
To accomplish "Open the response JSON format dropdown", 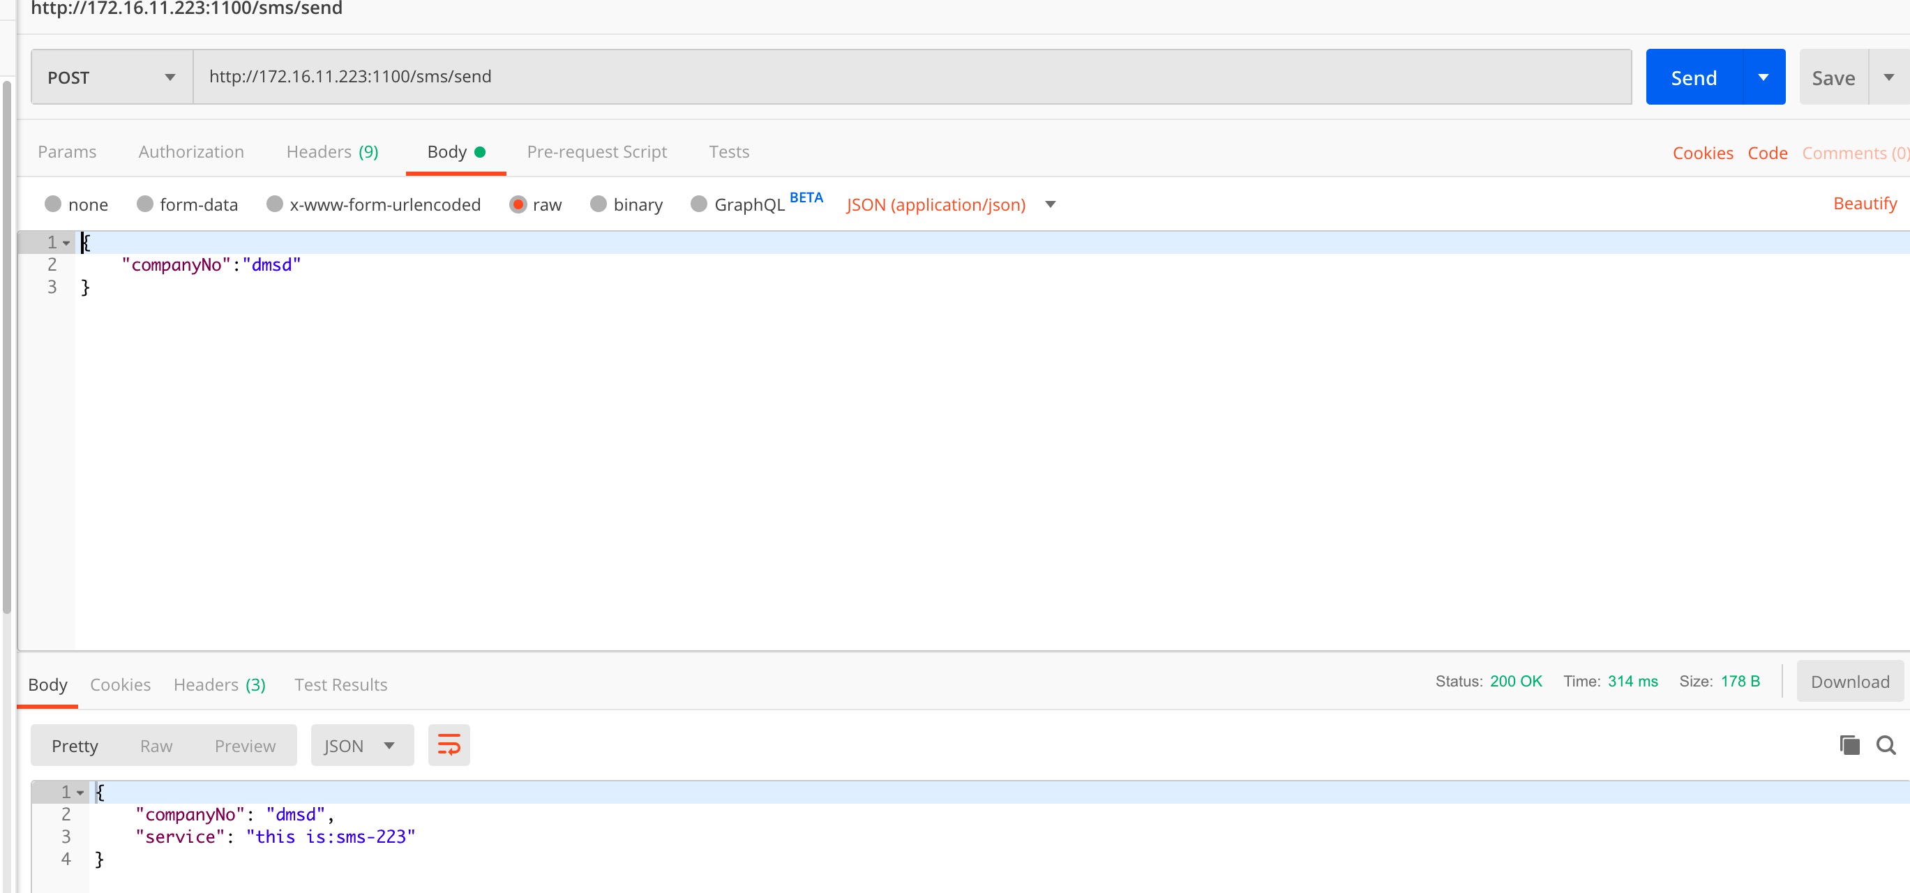I will pos(362,745).
